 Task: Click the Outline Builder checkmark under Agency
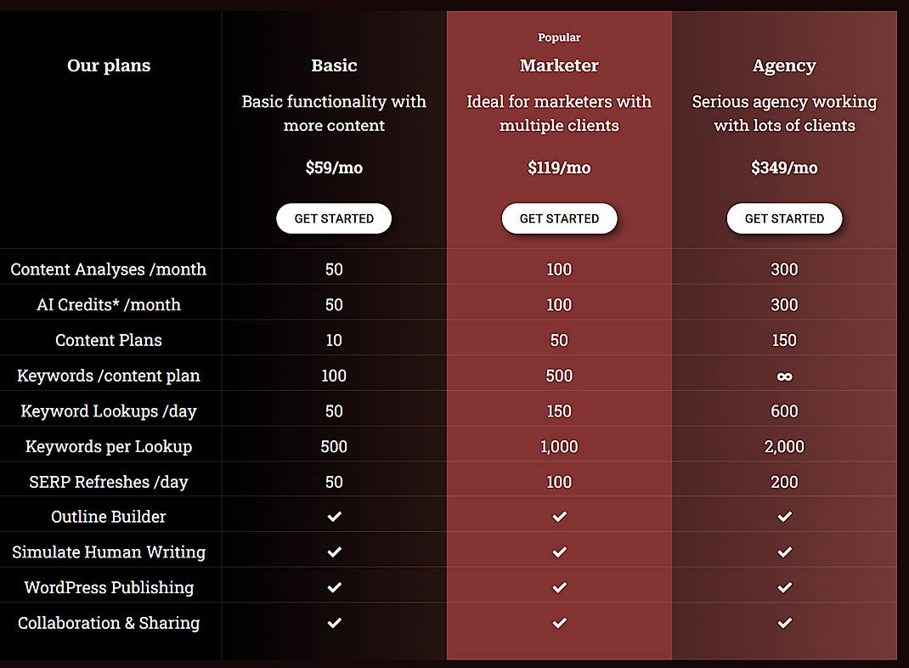[x=784, y=517]
